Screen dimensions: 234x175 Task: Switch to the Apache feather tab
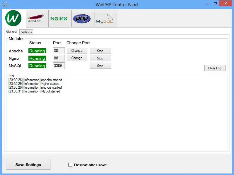tap(37, 19)
